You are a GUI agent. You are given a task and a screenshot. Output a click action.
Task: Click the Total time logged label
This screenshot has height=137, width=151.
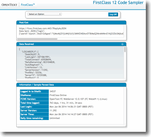click(x=34, y=103)
